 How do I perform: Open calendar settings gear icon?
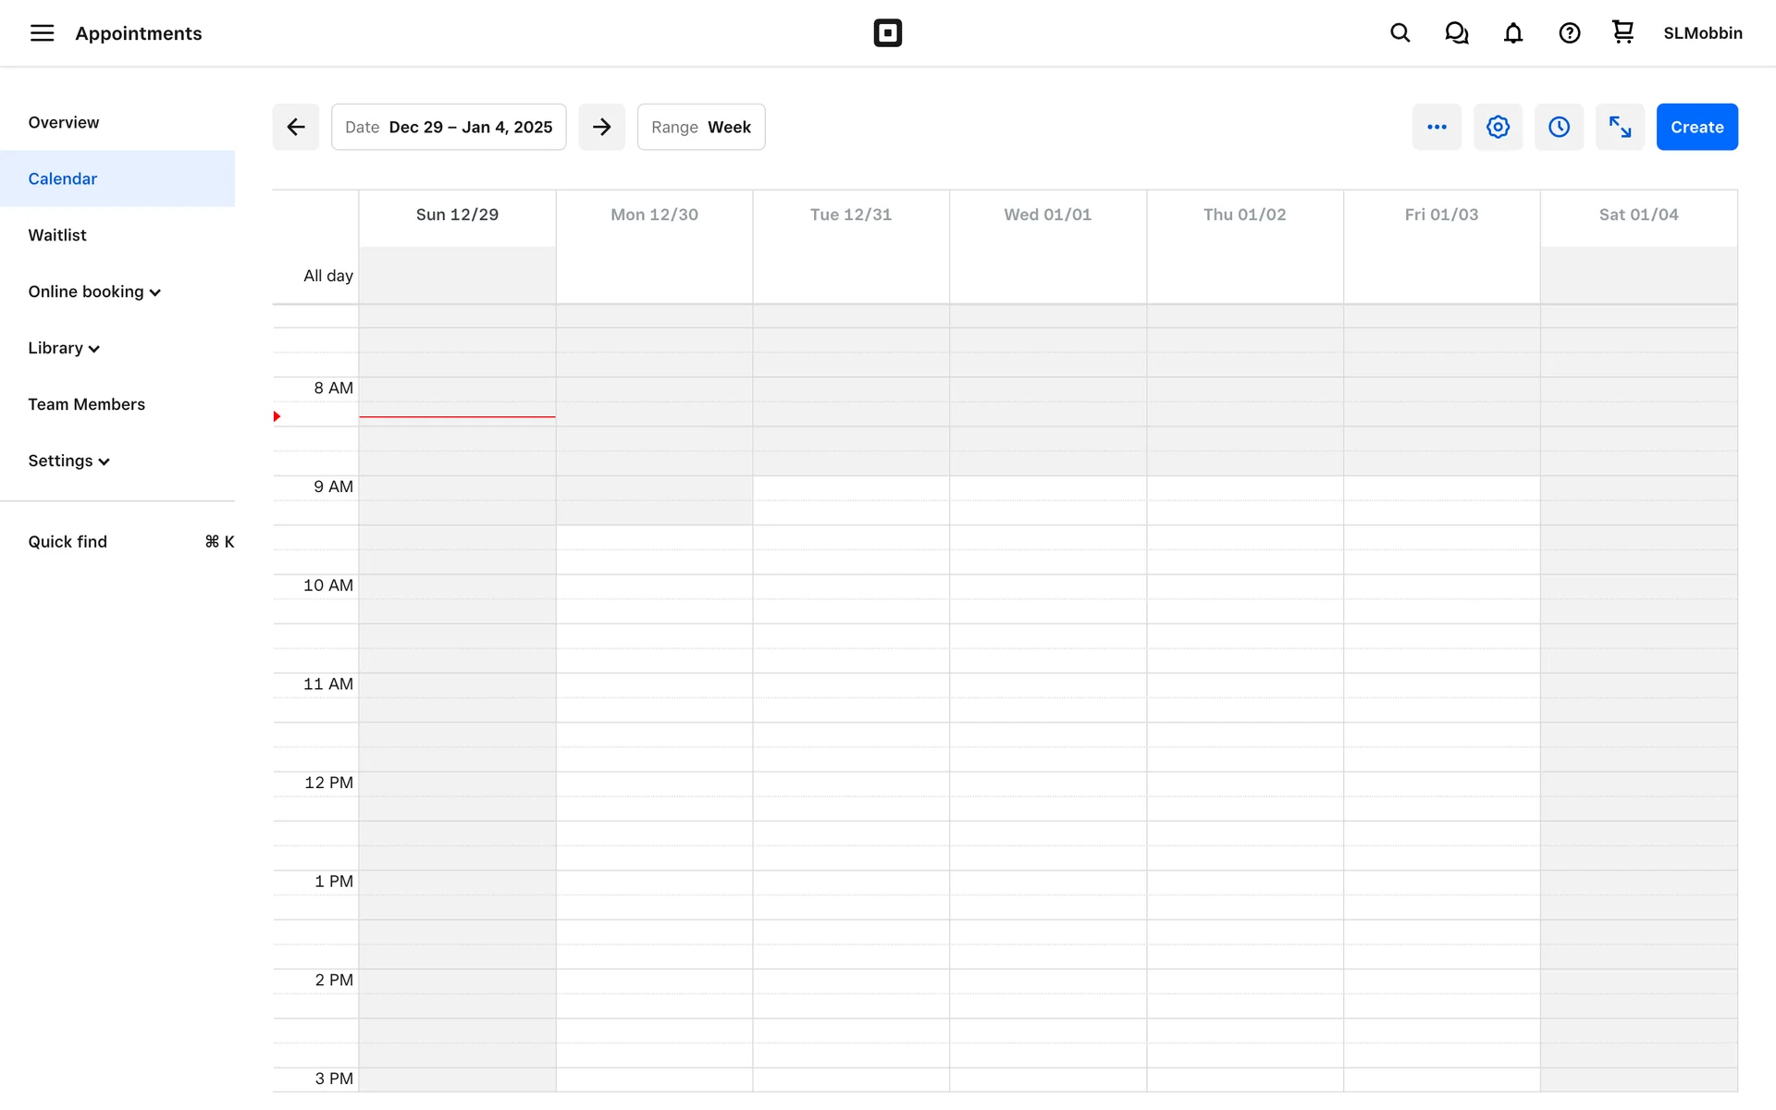point(1498,127)
